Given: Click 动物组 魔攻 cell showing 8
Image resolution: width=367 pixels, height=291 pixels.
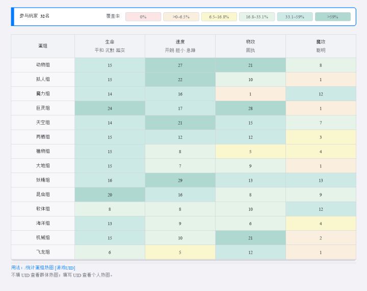Looking at the screenshot, I should point(321,65).
